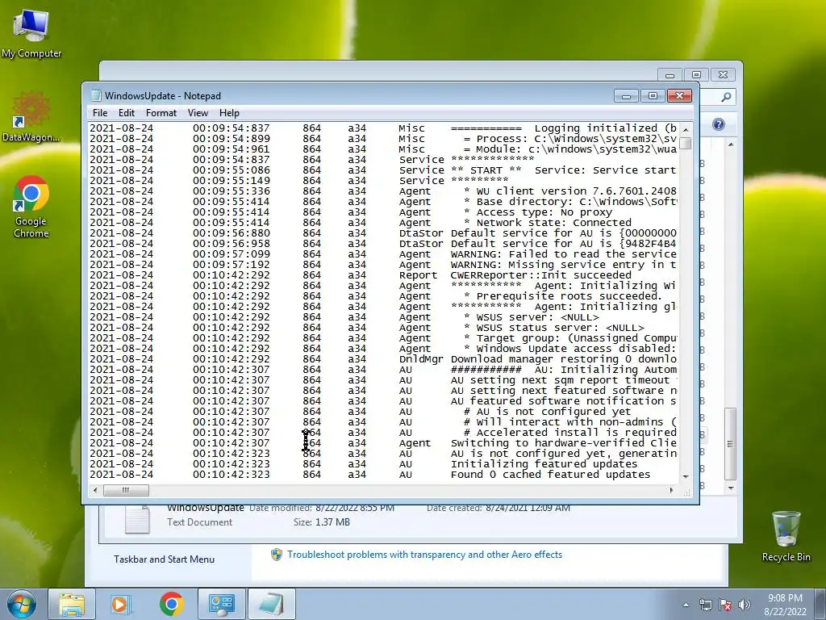Click 'Download manager restoring 0' line
This screenshot has height=620, width=826.
click(x=383, y=359)
